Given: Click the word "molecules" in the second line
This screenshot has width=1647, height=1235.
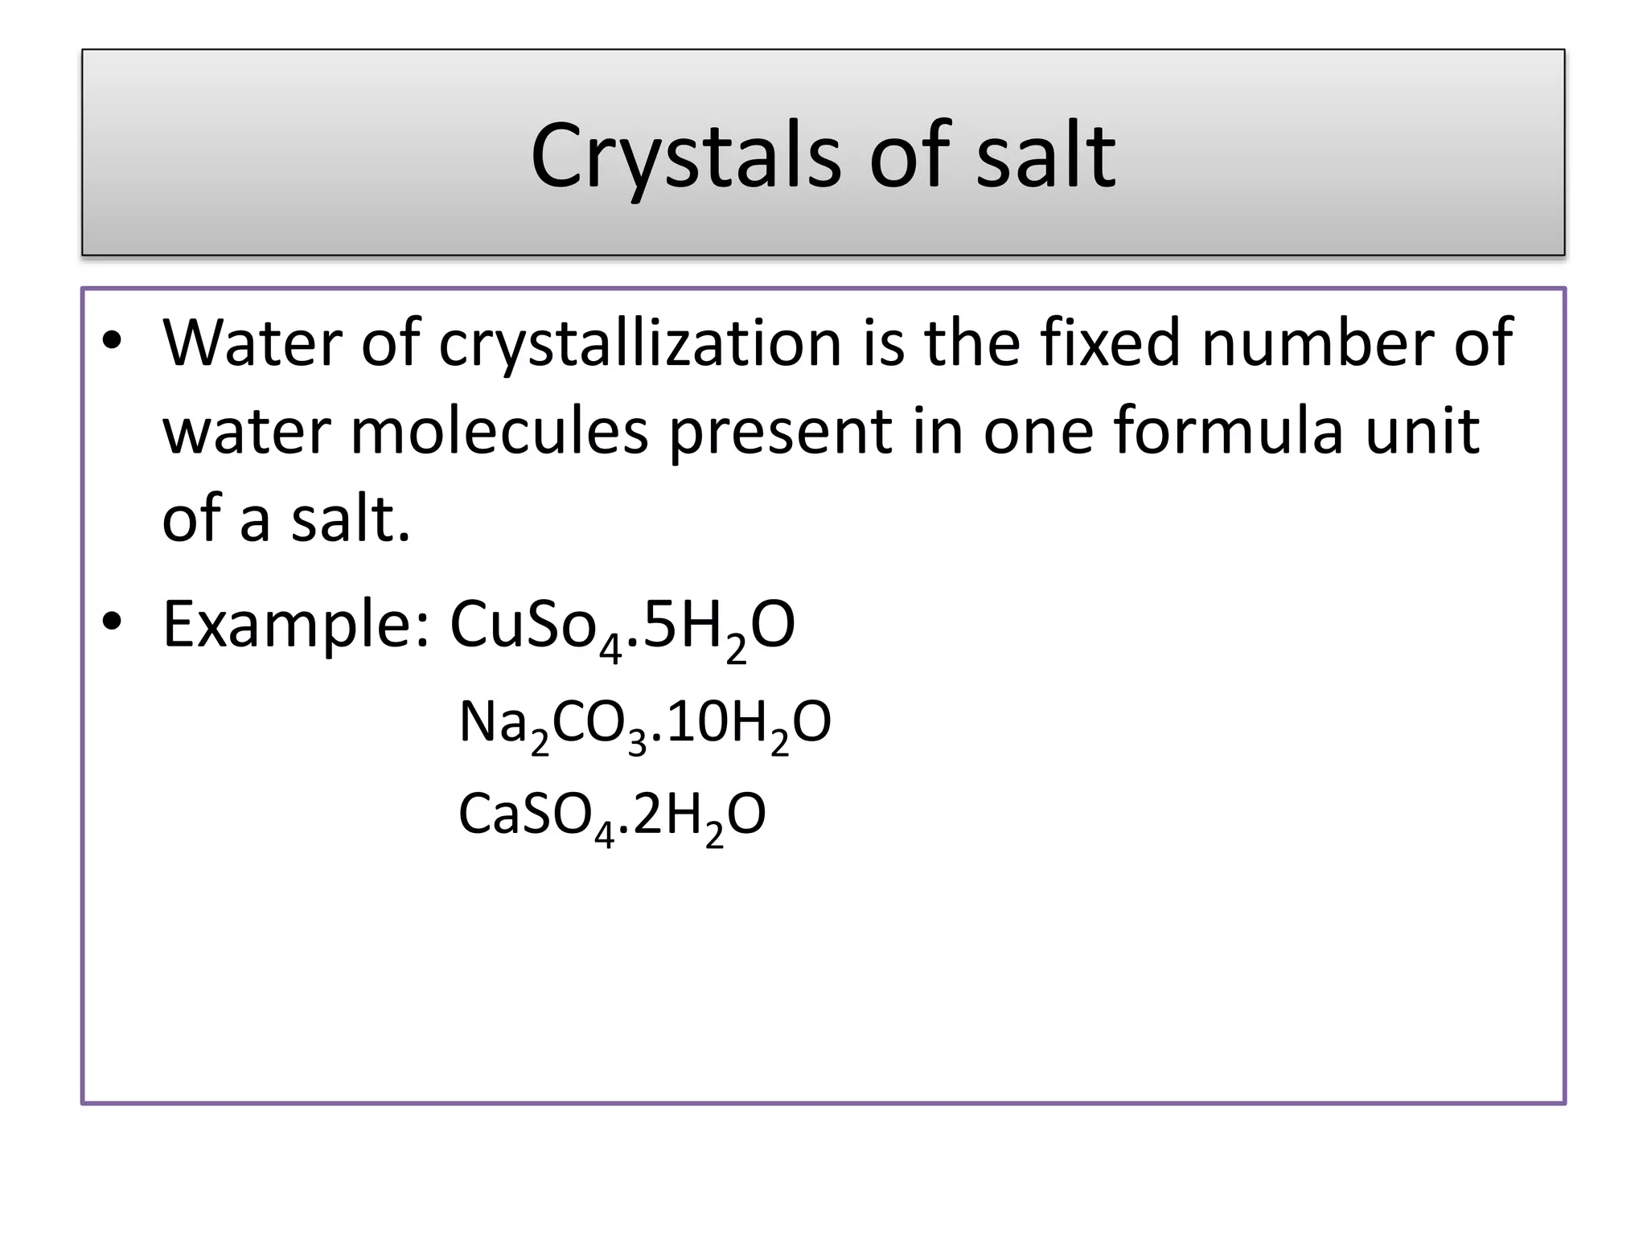Looking at the screenshot, I should tap(499, 431).
